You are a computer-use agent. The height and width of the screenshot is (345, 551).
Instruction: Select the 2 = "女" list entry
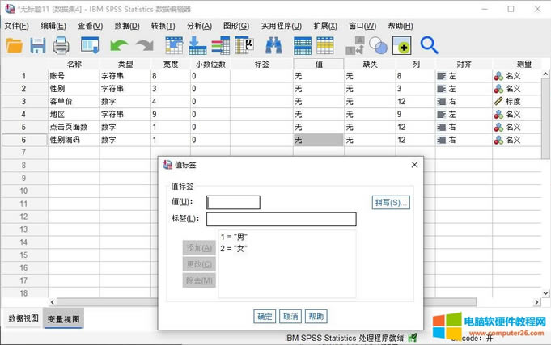point(234,248)
